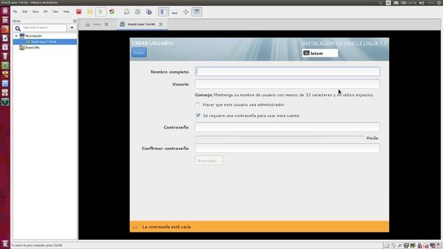Click the blue Listo button

139,53
